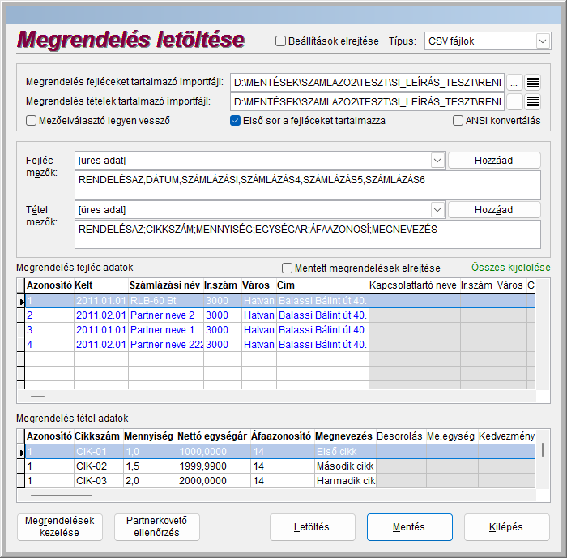Select item row CIK-03

point(280,480)
